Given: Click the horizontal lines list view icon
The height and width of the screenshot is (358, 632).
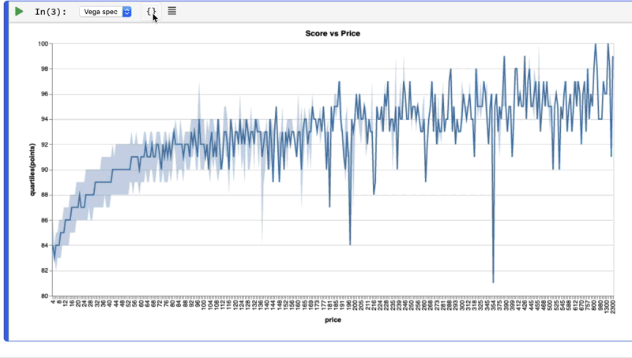Looking at the screenshot, I should tap(172, 11).
